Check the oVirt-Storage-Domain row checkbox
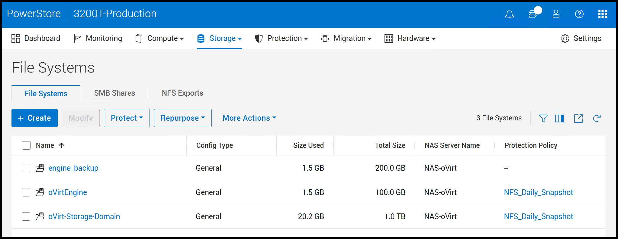 click(26, 216)
